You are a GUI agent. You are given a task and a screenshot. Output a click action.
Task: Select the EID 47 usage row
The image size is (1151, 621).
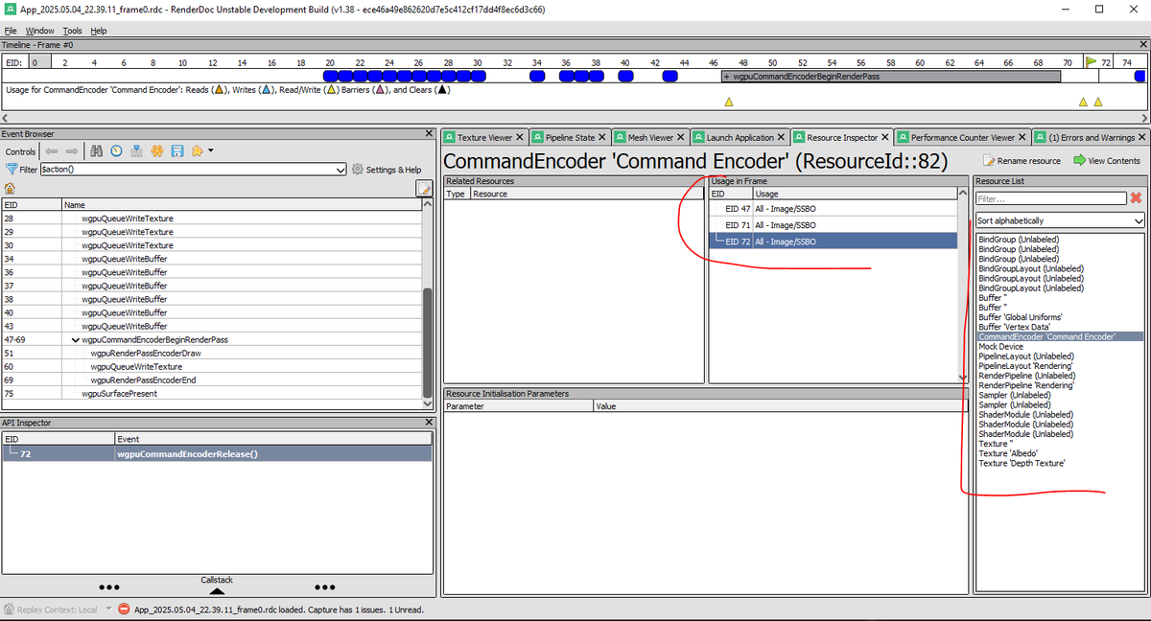(833, 209)
